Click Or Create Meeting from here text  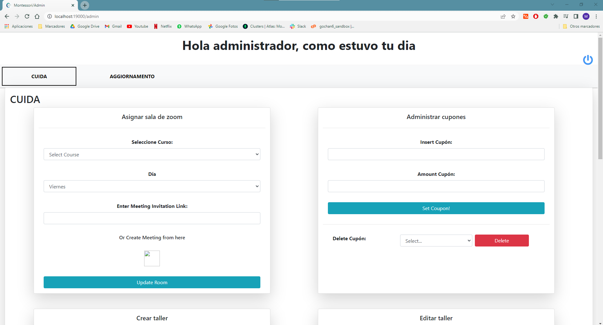tap(152, 238)
